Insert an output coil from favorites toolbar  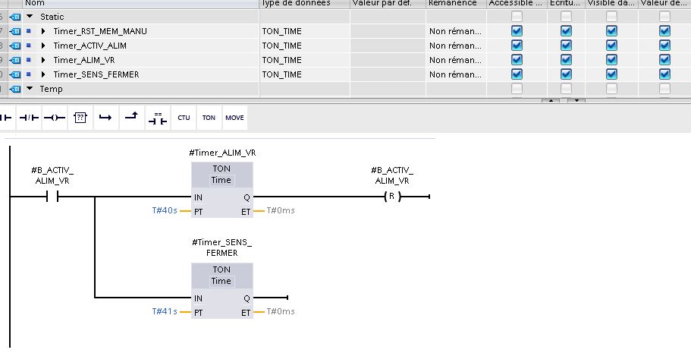click(x=55, y=118)
